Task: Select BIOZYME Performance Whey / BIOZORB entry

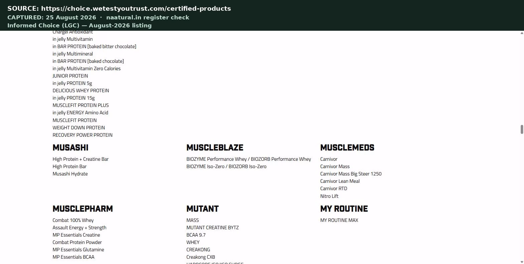Action: point(249,159)
